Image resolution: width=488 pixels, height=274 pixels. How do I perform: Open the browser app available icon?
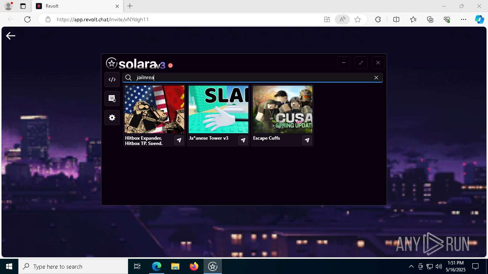[327, 19]
